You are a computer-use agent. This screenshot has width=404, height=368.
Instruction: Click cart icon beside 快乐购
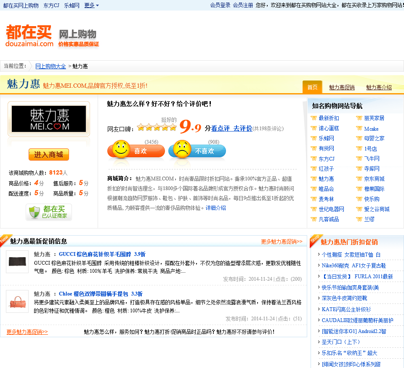click(359, 199)
